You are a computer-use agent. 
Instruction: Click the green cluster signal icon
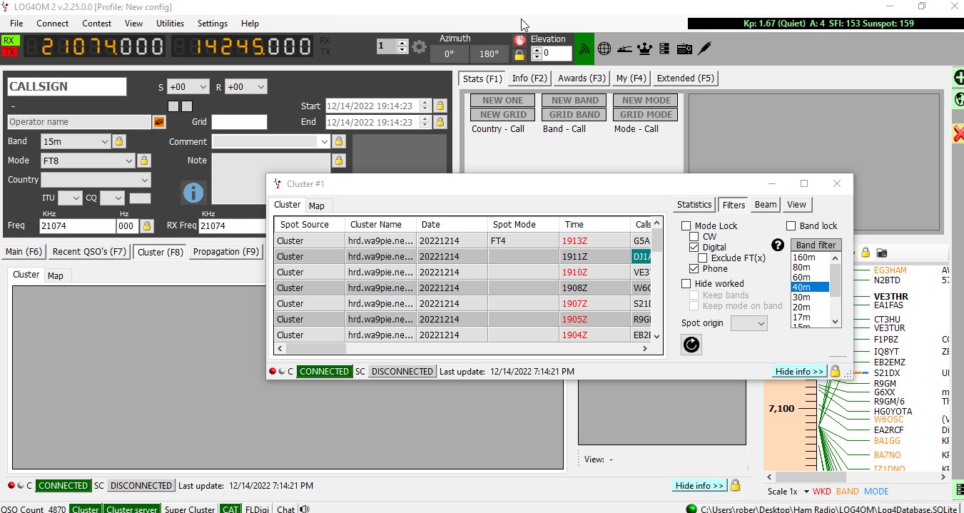(x=584, y=49)
